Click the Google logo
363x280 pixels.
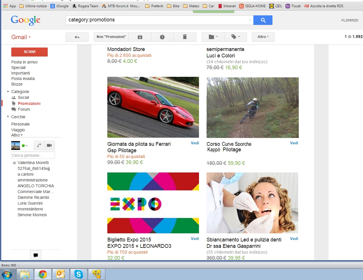pyautogui.click(x=25, y=20)
